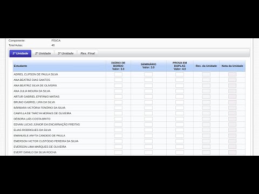The width and height of the screenshot is (259, 194).
Task: Click Diário de Bordo field for Emanuele Anyta Candido
Action: point(118,136)
